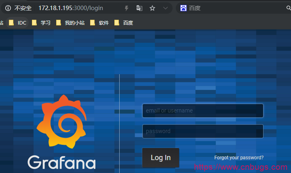Click the Grafana wordmark text
The height and width of the screenshot is (173, 291).
point(61,162)
